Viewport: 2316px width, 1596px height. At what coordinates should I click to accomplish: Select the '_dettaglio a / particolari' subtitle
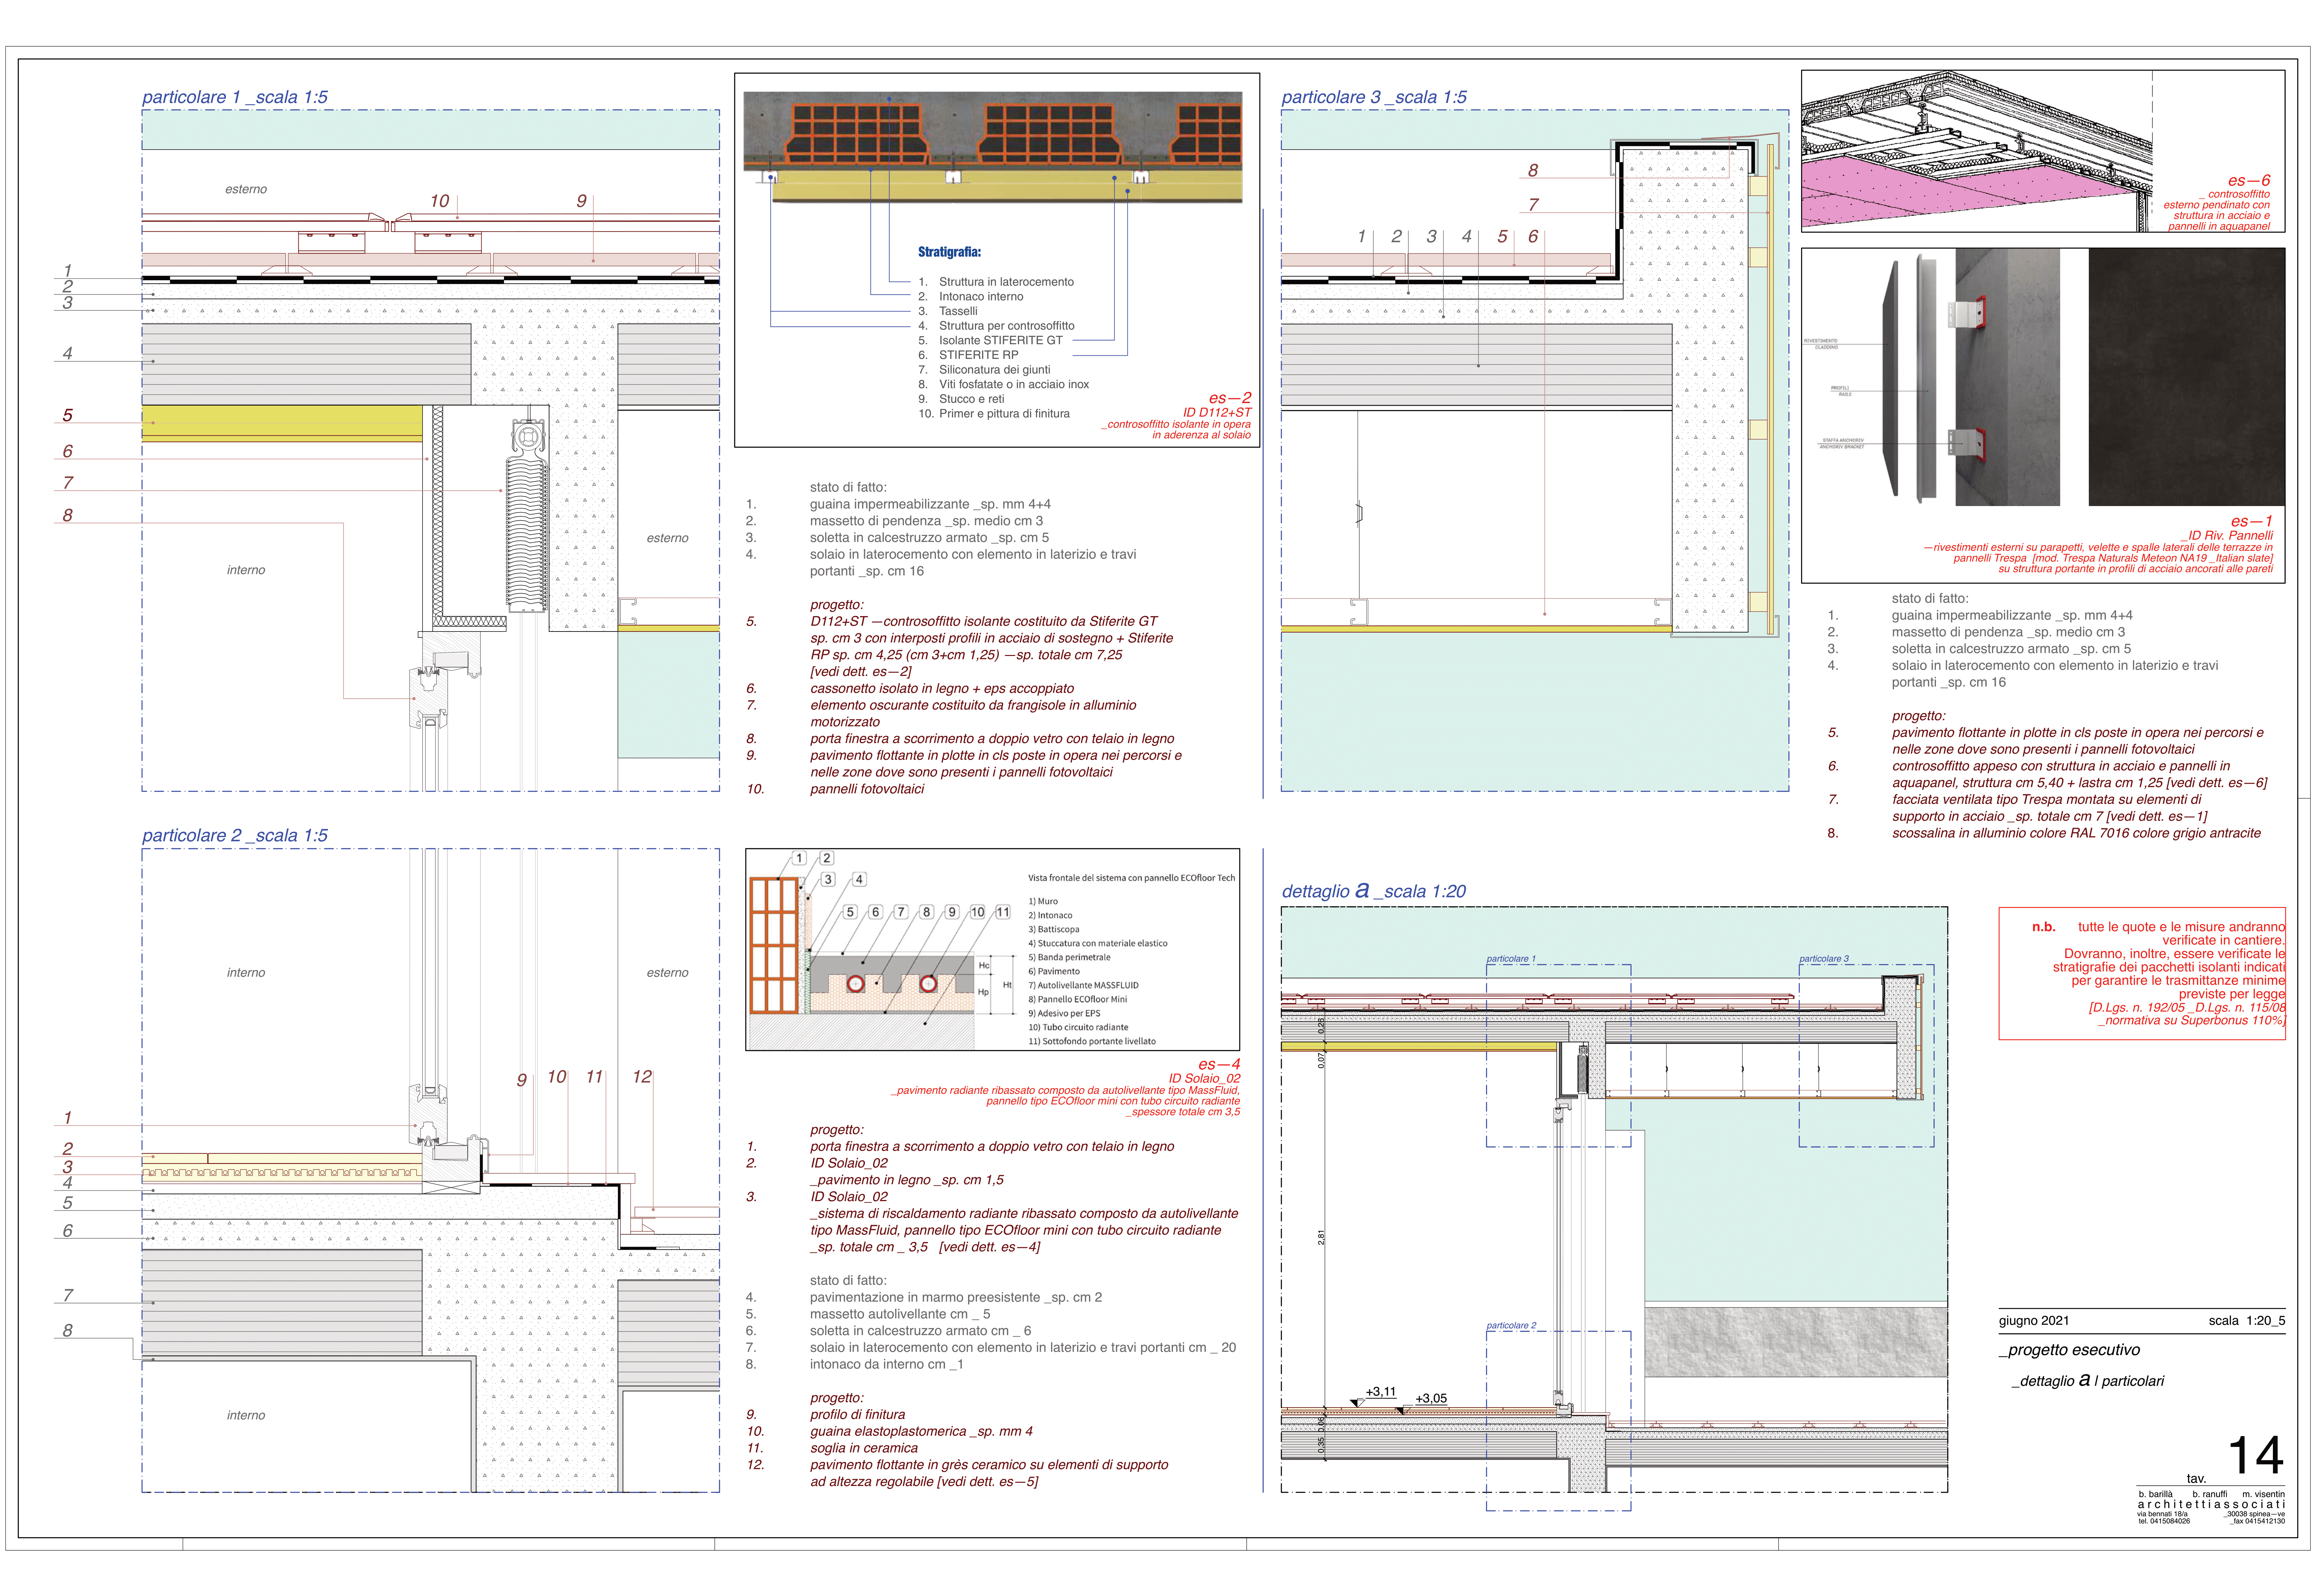(2088, 1381)
